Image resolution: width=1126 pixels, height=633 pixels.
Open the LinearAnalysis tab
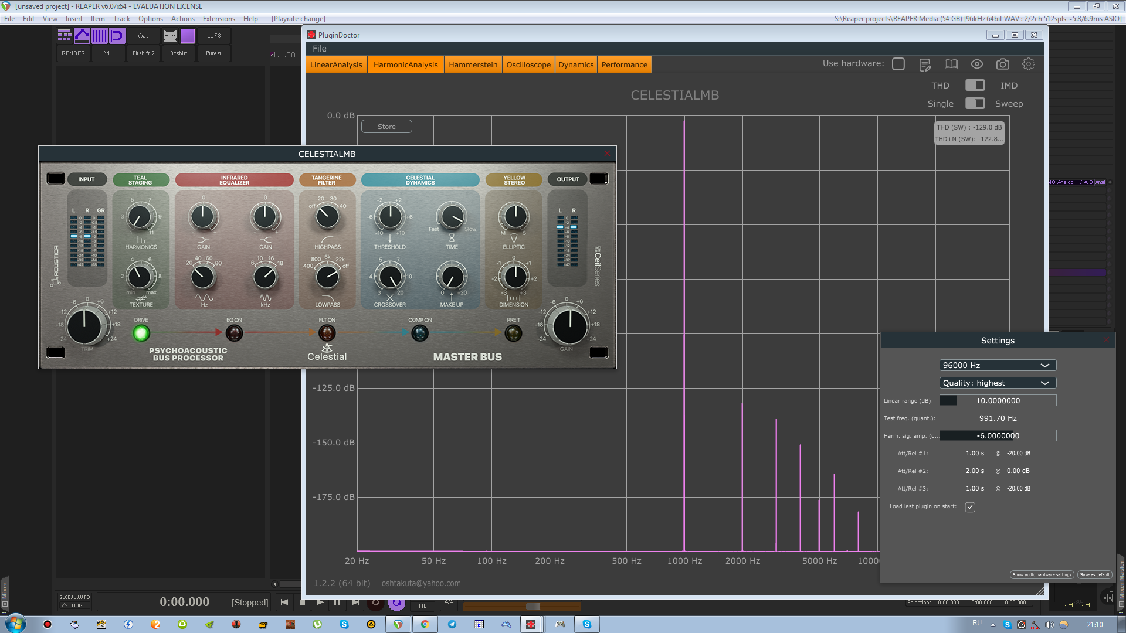pyautogui.click(x=336, y=64)
